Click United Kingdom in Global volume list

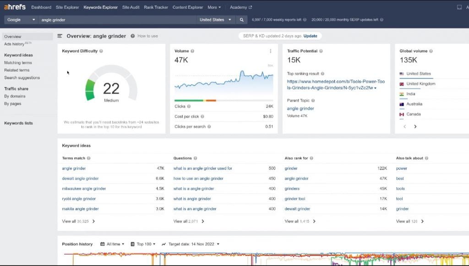(x=420, y=84)
